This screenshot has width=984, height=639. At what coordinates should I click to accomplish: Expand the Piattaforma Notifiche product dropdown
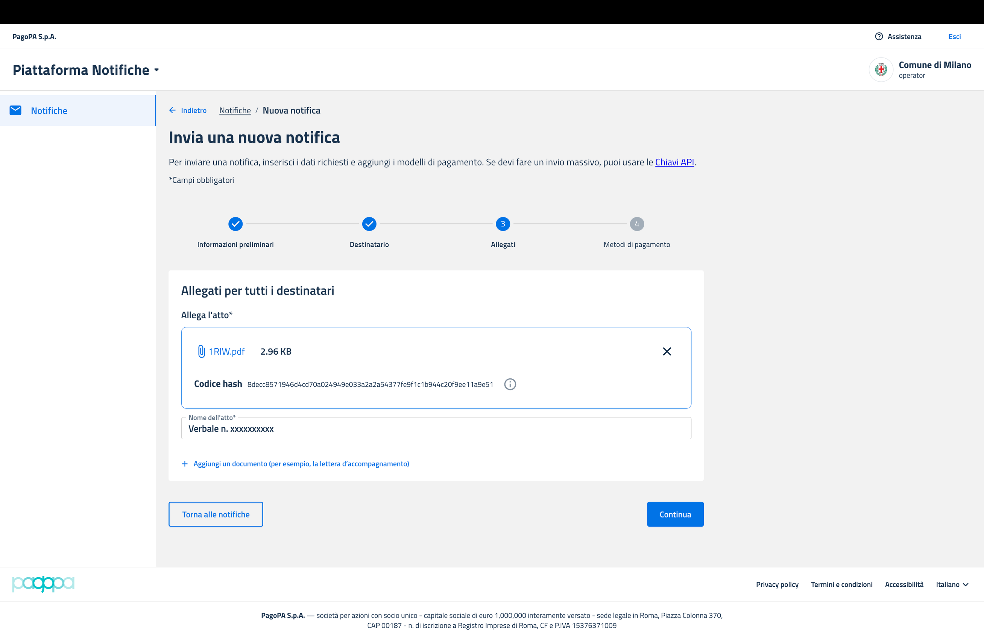[x=157, y=70]
